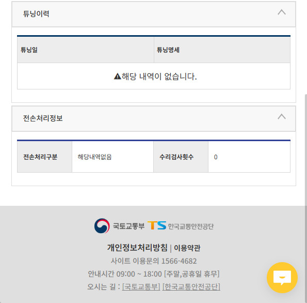Screen dimensions: 307x303
Task: Open the 이용약관 link
Action: [187, 248]
